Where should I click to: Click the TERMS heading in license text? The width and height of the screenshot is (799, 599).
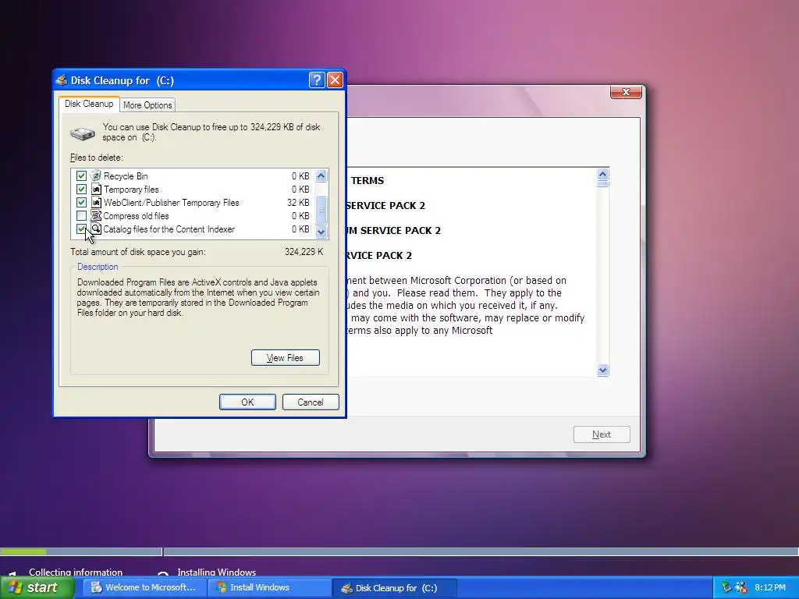point(368,180)
